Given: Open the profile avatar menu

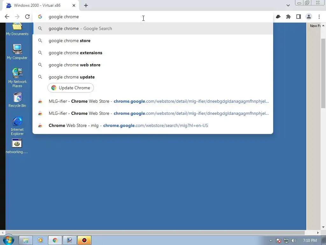Looking at the screenshot, I should pyautogui.click(x=309, y=17).
